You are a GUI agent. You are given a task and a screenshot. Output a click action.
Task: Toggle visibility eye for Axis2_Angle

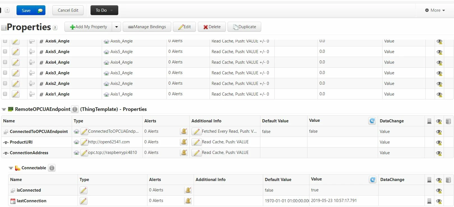pos(439,84)
